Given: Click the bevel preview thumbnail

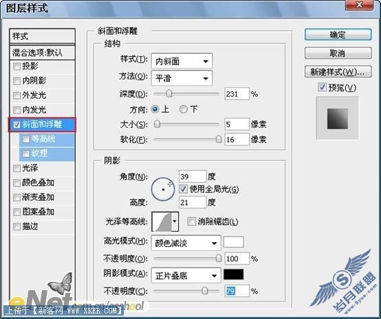Looking at the screenshot, I should 337,118.
